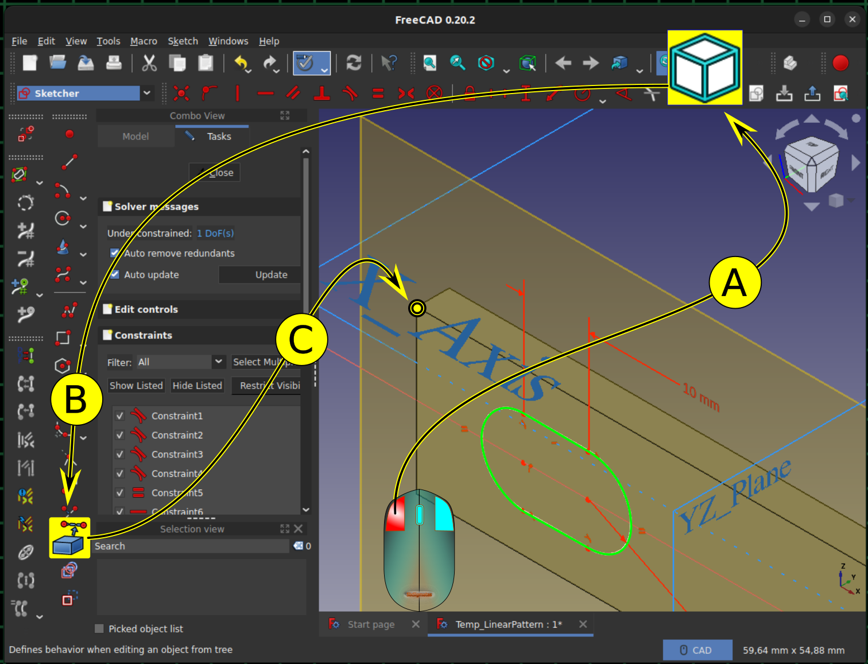Screen dimensions: 868x664
Task: Toggle the bounding box selection icon
Action: (x=528, y=63)
